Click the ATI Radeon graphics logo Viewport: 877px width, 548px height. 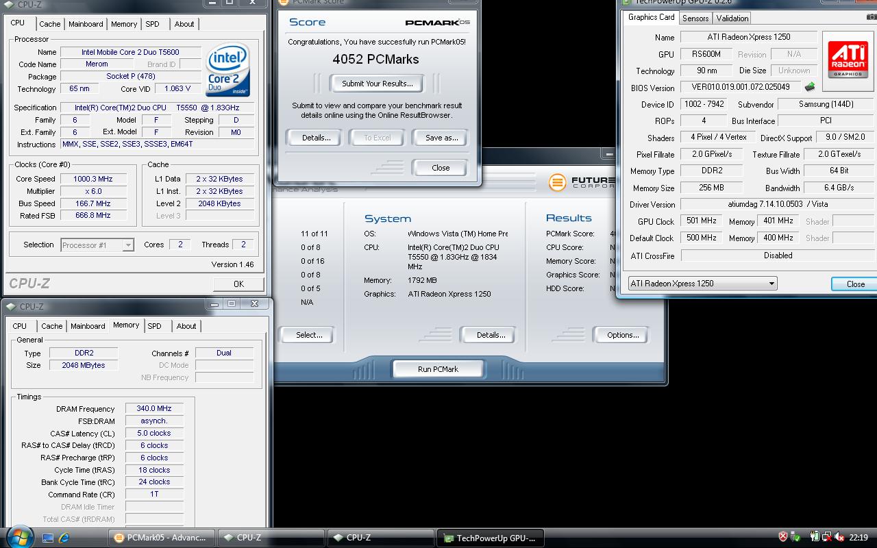tap(848, 60)
